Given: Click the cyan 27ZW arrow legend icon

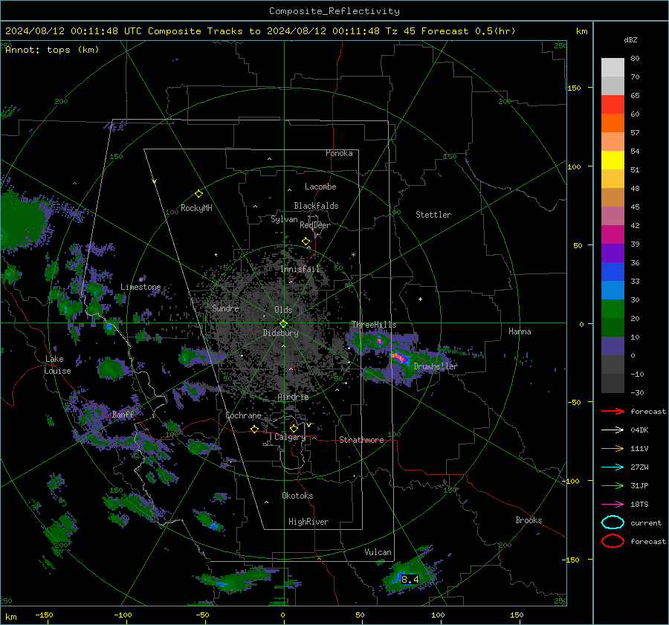Looking at the screenshot, I should pyautogui.click(x=613, y=467).
